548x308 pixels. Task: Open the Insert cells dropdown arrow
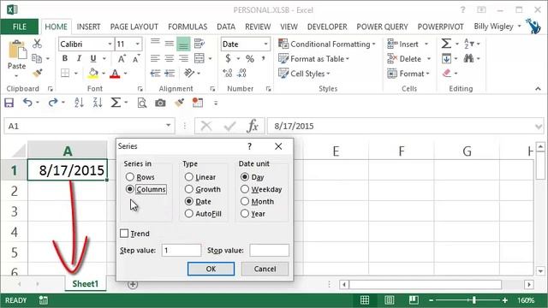point(426,44)
